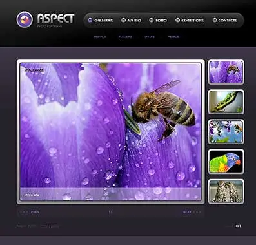This screenshot has height=245, width=256.
Task: Select the colorful parrot thumbnail
Action: [226, 162]
